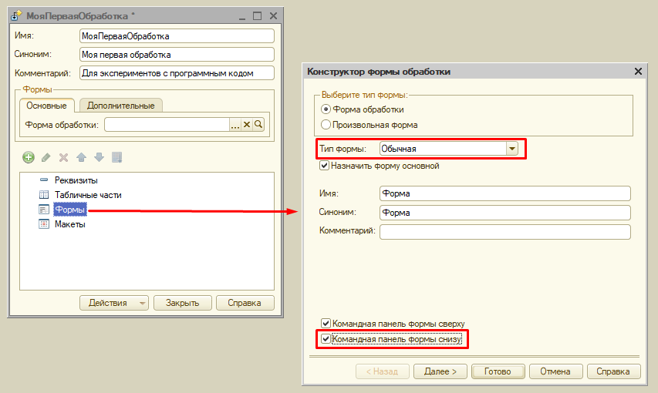Click the Delete cross icon in the toolbar

point(64,158)
